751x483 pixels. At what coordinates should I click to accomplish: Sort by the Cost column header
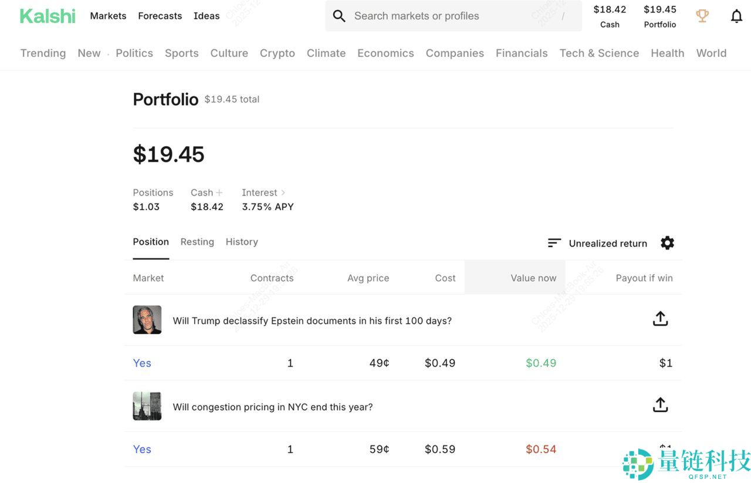(x=445, y=278)
